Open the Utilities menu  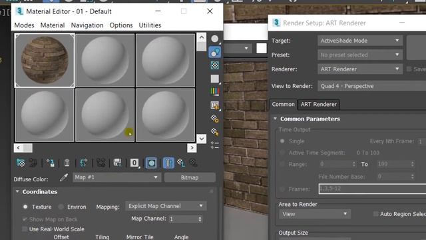coord(150,25)
